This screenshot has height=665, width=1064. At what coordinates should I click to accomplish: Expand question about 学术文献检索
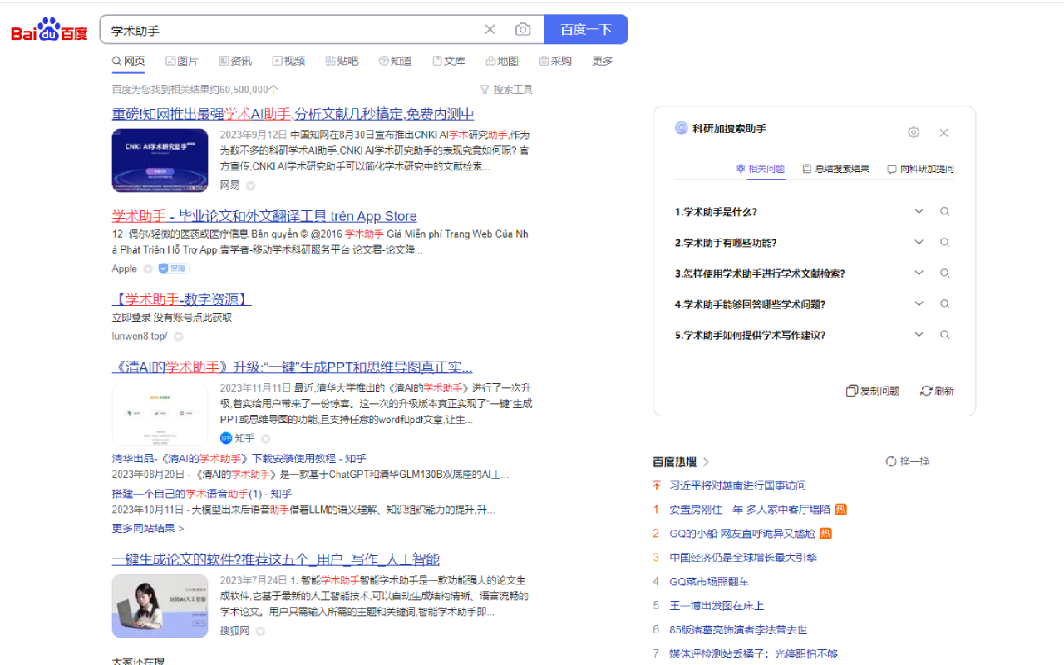click(919, 273)
